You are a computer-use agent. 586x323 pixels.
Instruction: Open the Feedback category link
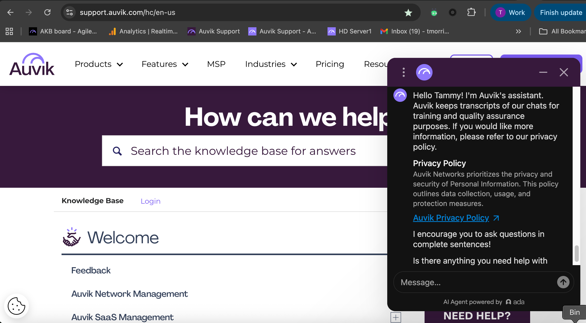tap(91, 271)
